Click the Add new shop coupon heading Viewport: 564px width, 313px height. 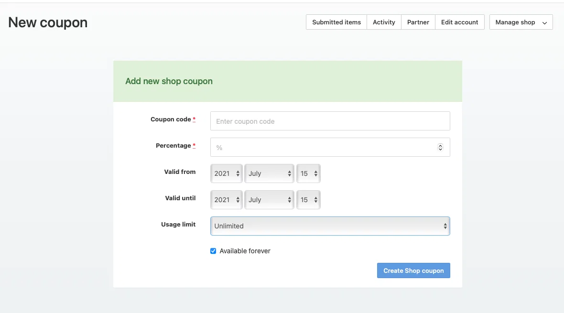pyautogui.click(x=169, y=81)
